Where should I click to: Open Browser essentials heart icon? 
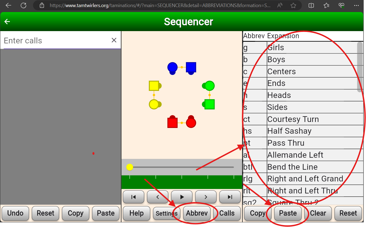(x=341, y=5)
